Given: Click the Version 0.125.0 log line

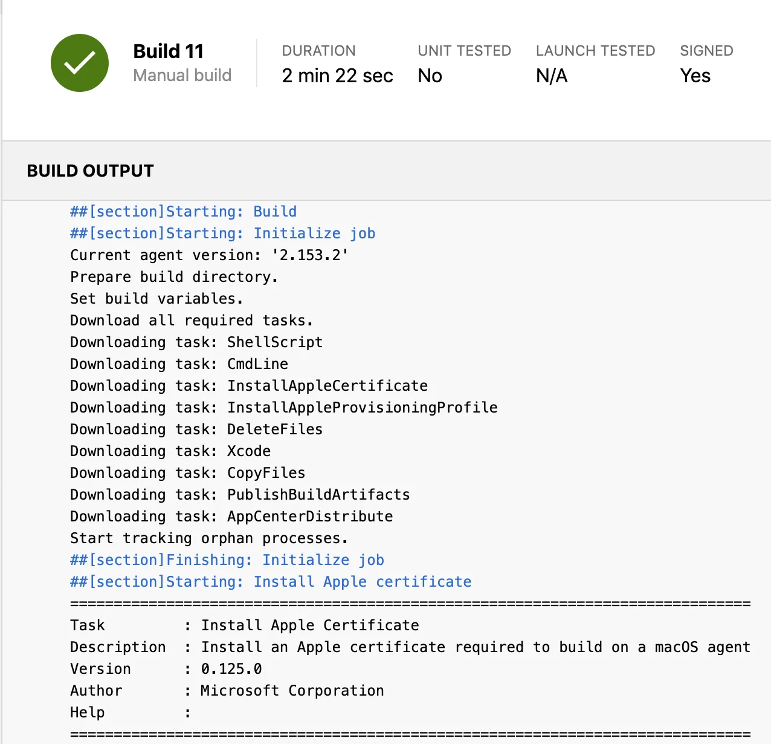Looking at the screenshot, I should tap(166, 669).
